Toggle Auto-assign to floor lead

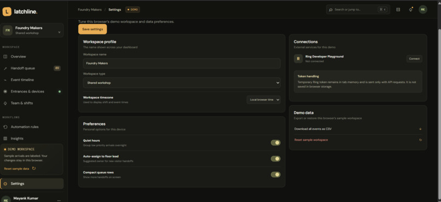pos(276,159)
